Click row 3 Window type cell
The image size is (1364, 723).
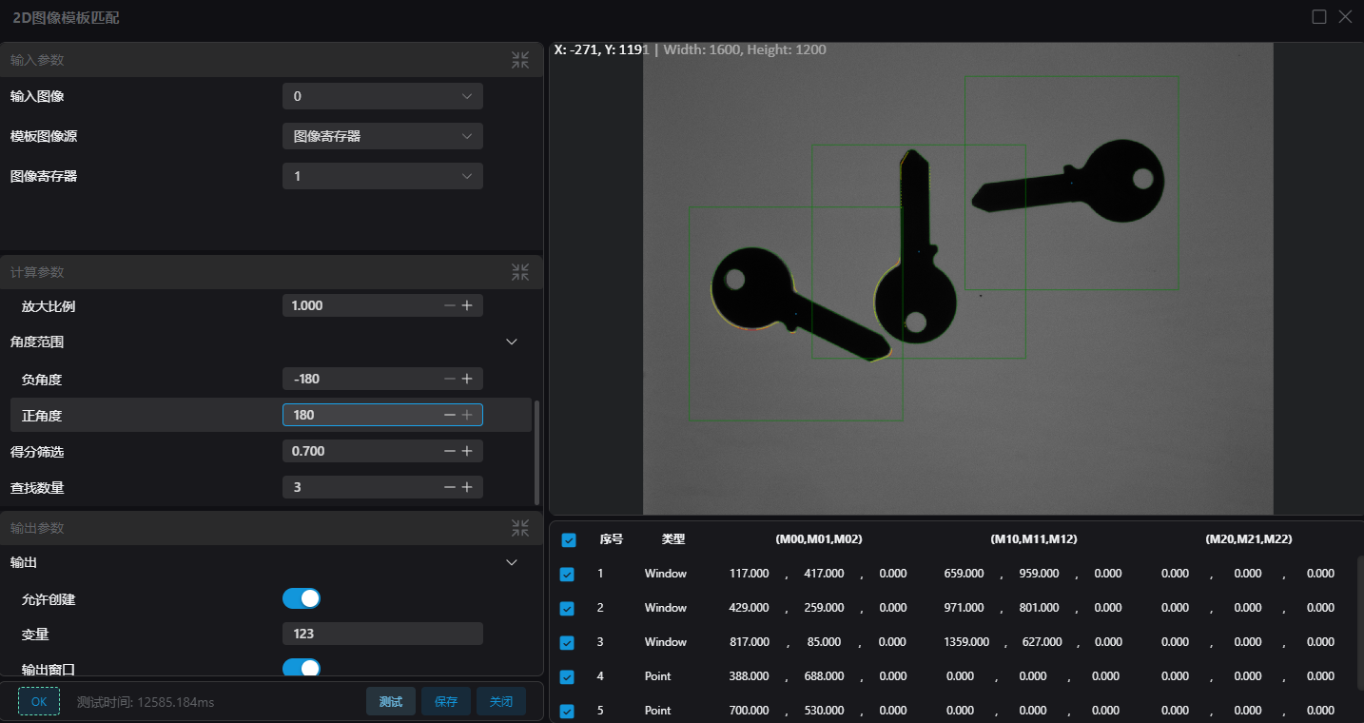[666, 642]
